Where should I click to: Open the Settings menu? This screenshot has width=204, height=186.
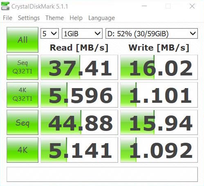pos(29,18)
